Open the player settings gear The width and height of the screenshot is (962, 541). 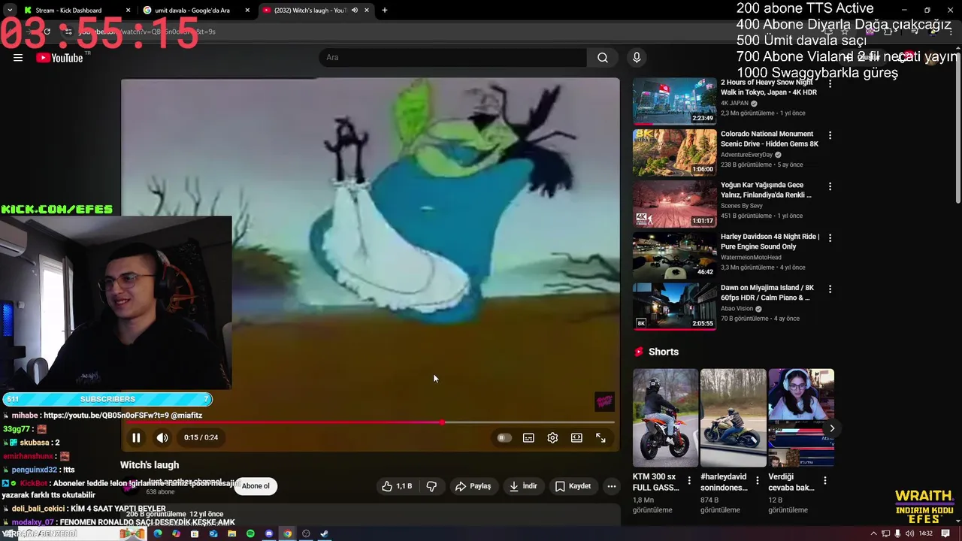(552, 438)
